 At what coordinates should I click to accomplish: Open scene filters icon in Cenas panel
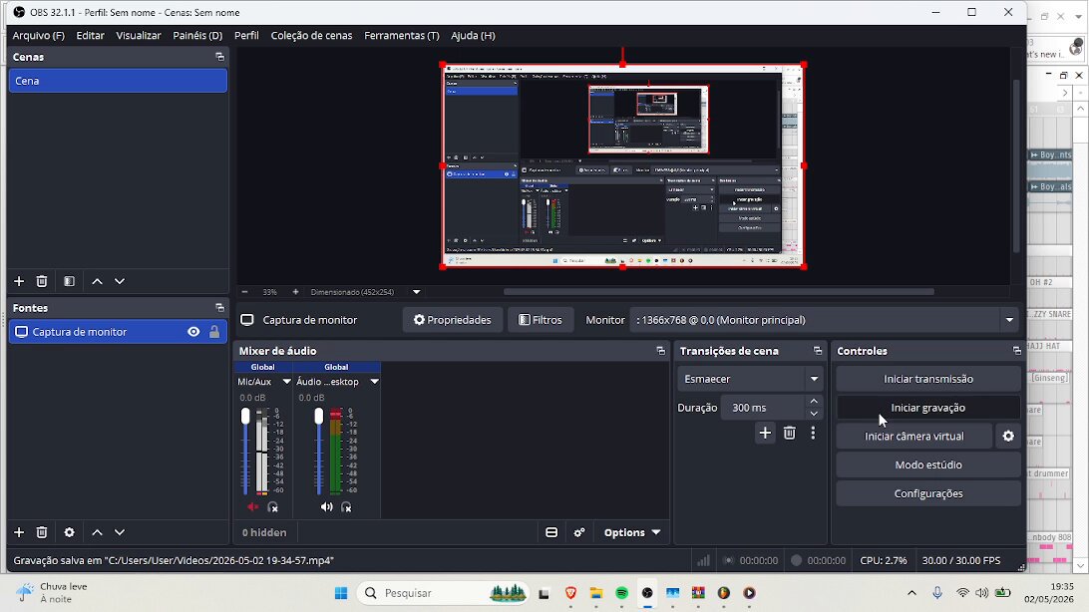pyautogui.click(x=69, y=281)
